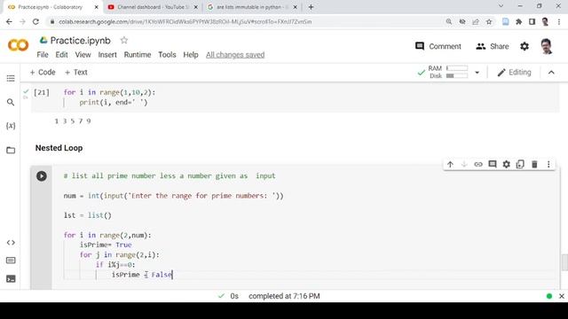
Task: Click the Share button
Action: point(493,46)
